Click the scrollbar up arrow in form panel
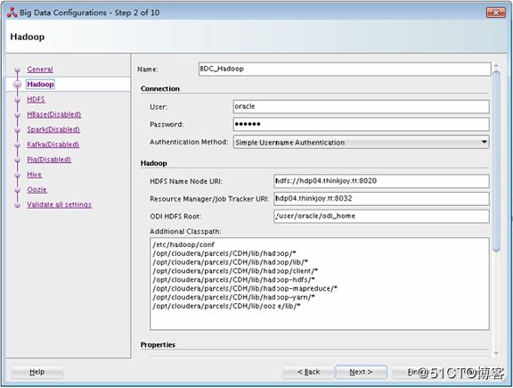This screenshot has height=388, width=513. pos(496,66)
